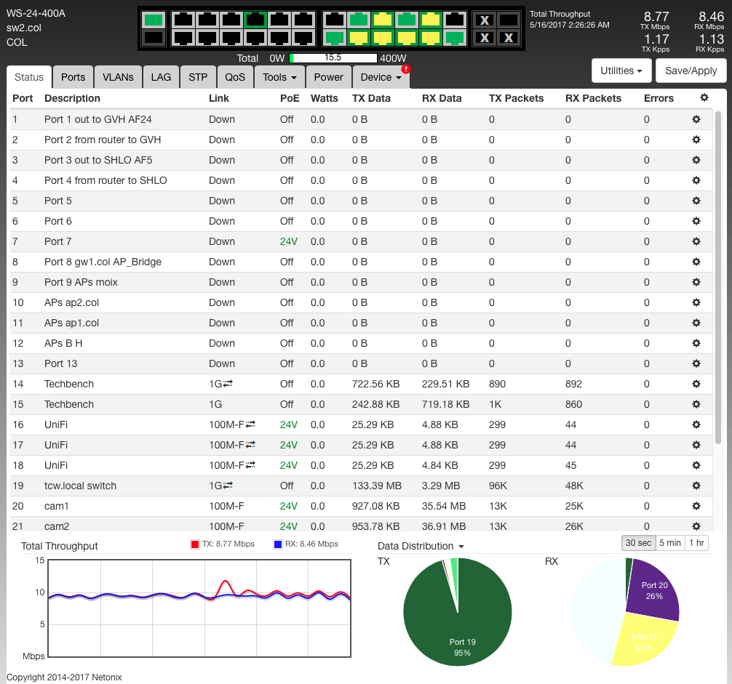Select the 30 sec time range
Viewport: 732px width, 684px height.
[637, 543]
